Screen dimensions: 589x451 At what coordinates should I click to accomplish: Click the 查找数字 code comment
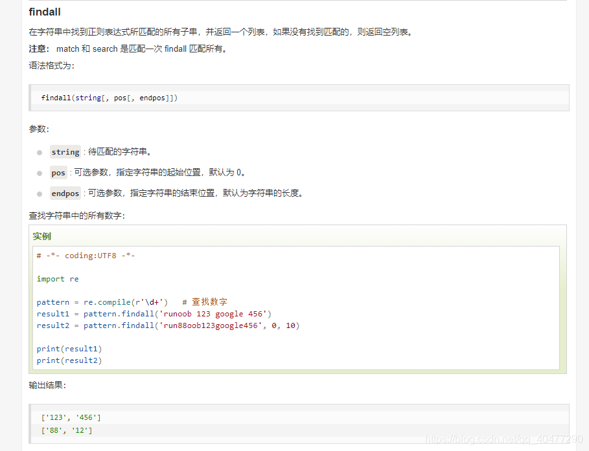[205, 302]
